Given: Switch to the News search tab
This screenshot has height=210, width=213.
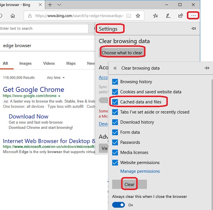Looking at the screenshot, I should pyautogui.click(x=91, y=63).
